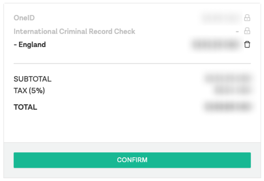The image size is (264, 181).
Task: Click the blurred subtotal amount
Action: pos(227,79)
